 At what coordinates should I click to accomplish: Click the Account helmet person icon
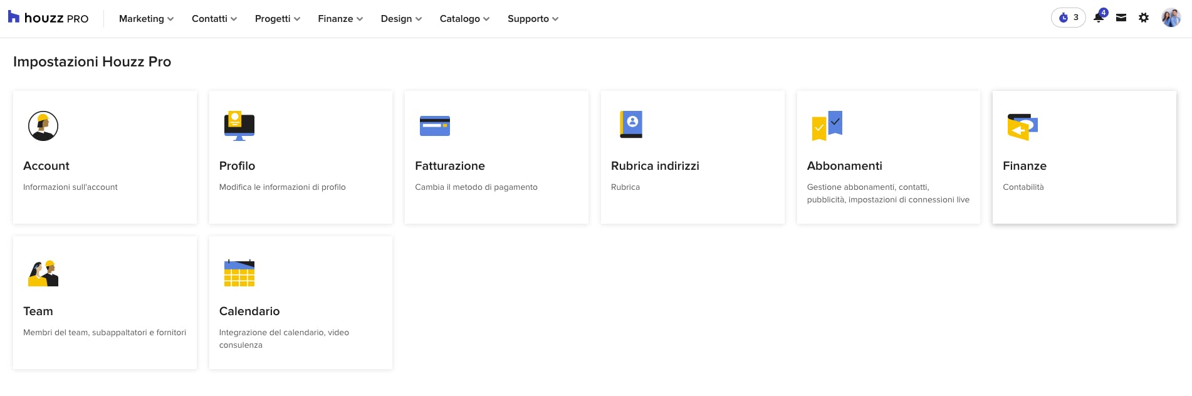coord(43,126)
